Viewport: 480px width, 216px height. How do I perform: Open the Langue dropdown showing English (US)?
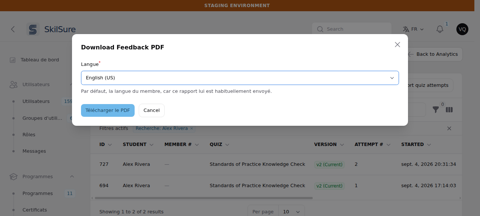pyautogui.click(x=240, y=78)
